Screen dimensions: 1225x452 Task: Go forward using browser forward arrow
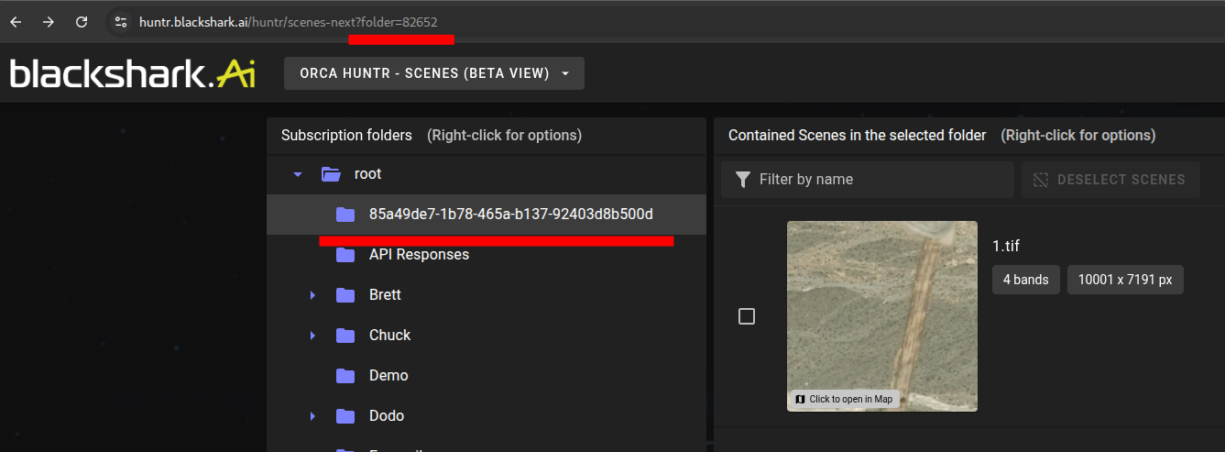tap(49, 22)
